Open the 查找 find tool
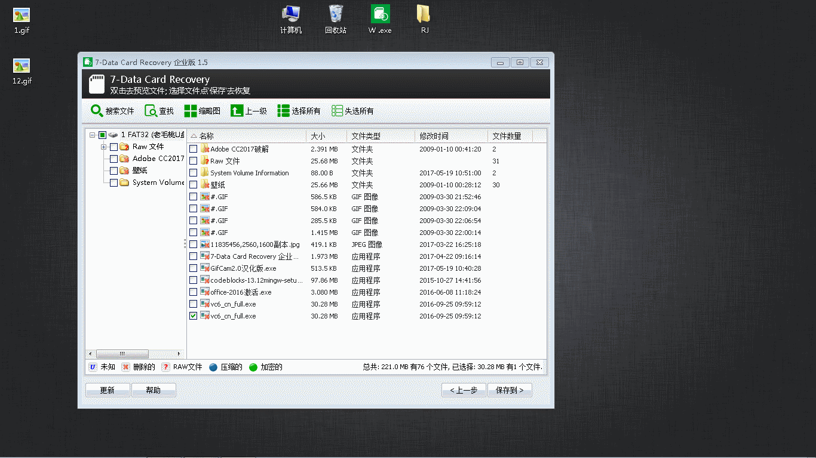 [151, 111]
